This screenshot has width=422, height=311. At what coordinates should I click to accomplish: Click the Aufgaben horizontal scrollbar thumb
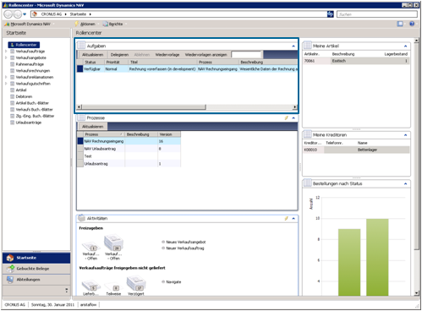pos(144,107)
